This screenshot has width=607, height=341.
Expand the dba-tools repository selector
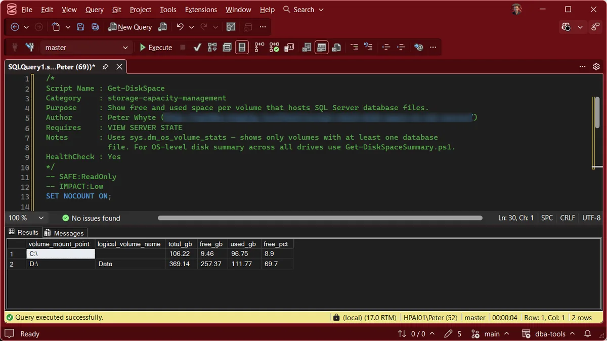(548, 334)
